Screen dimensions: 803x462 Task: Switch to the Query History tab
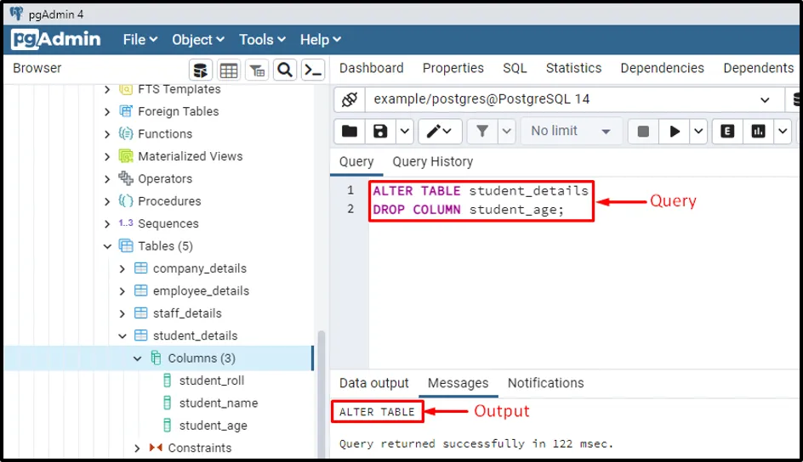[432, 161]
